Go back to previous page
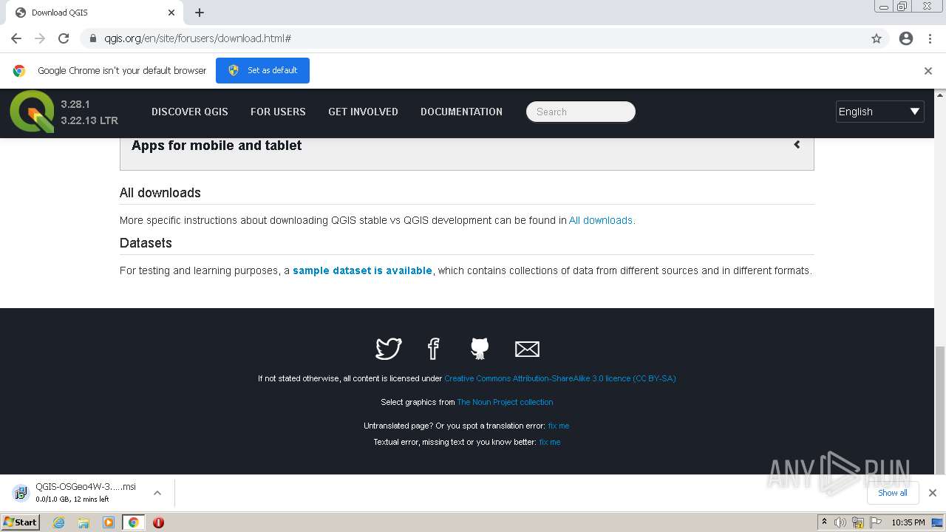 point(16,38)
